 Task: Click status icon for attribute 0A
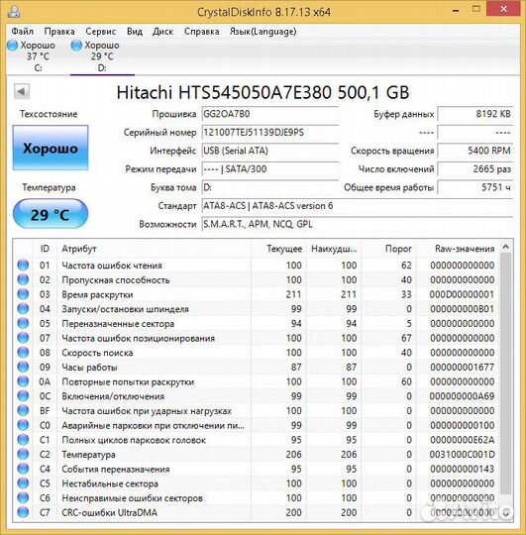(x=23, y=381)
